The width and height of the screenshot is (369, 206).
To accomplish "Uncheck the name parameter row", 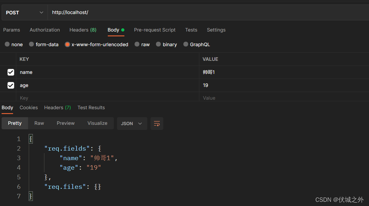I will pyautogui.click(x=11, y=72).
